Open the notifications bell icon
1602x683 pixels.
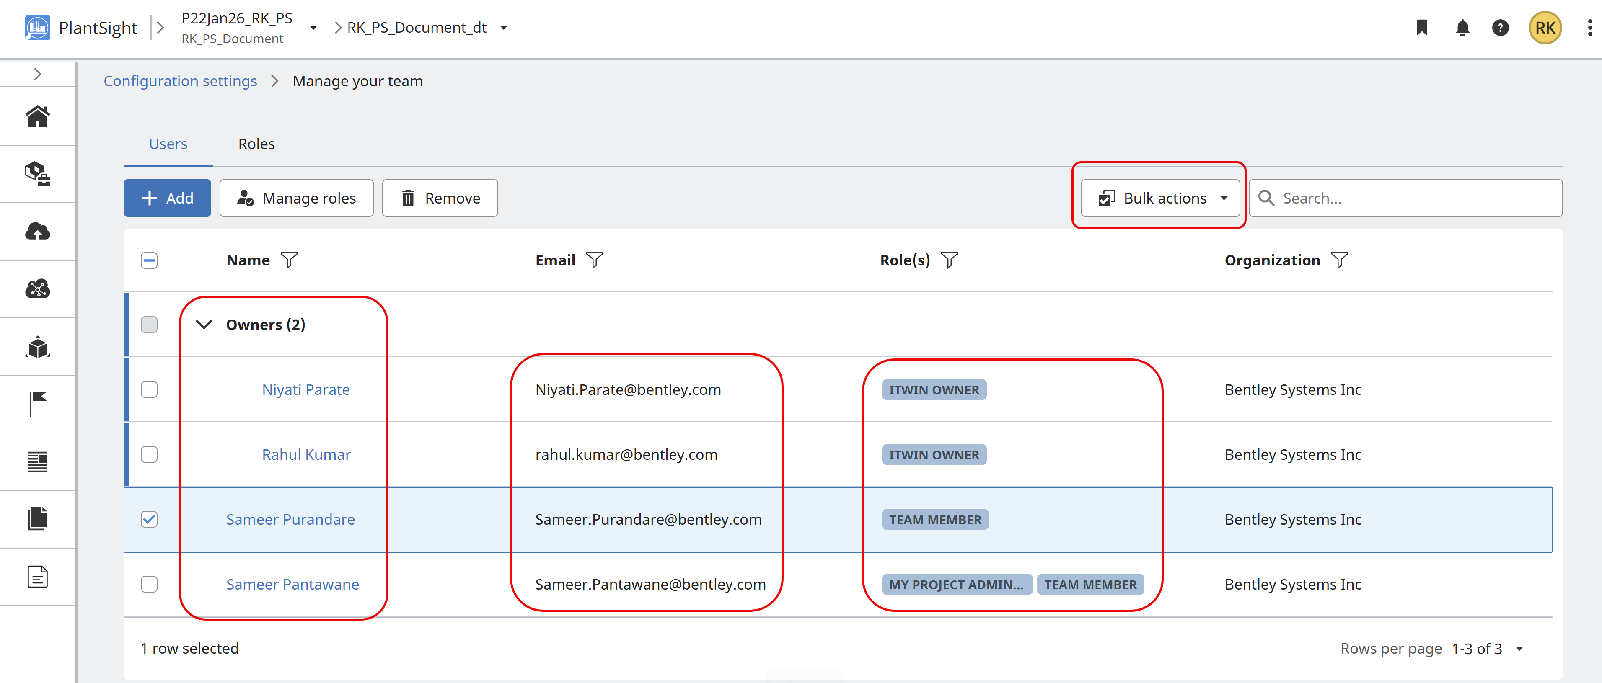(1462, 27)
